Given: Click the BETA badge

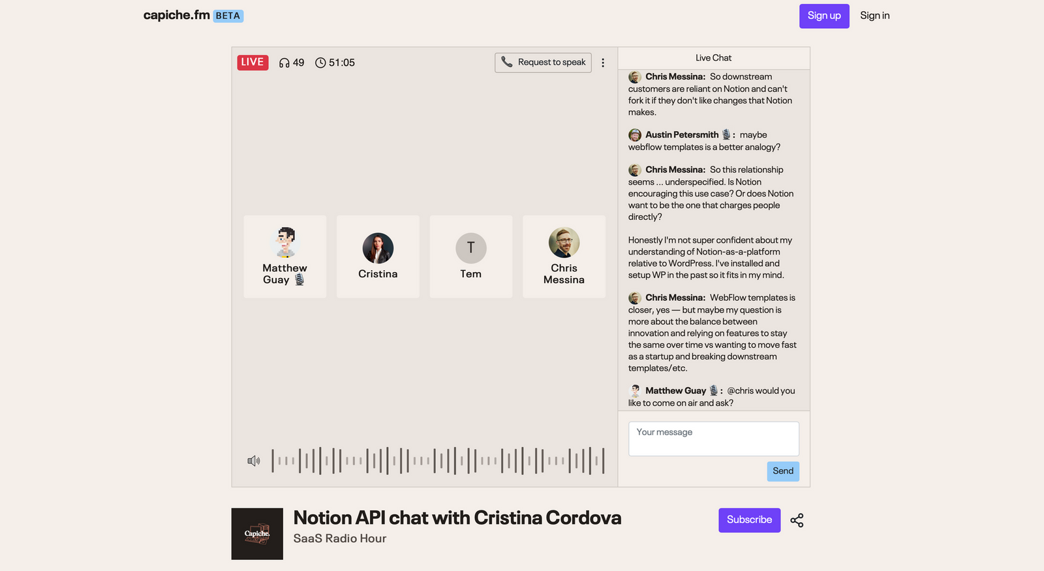Looking at the screenshot, I should point(228,16).
